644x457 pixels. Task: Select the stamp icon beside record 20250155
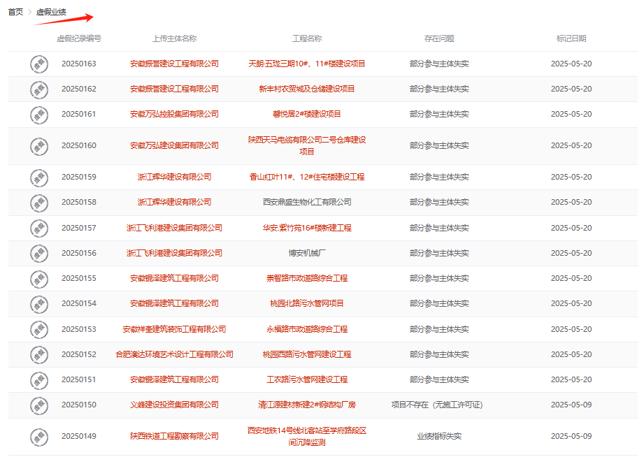point(39,278)
